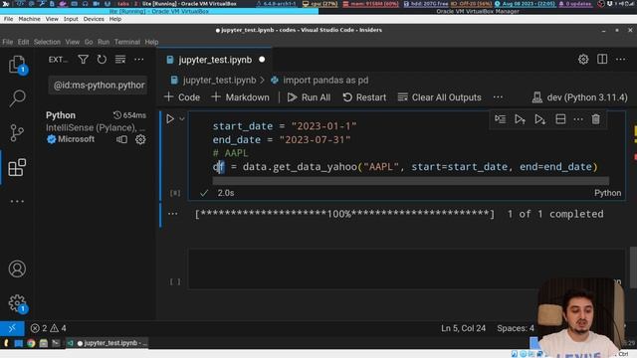Open notebook settings gear in editor title

(x=583, y=60)
